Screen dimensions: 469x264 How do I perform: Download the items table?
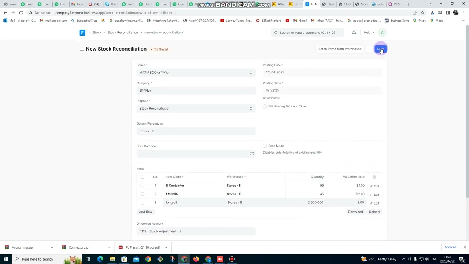click(355, 212)
